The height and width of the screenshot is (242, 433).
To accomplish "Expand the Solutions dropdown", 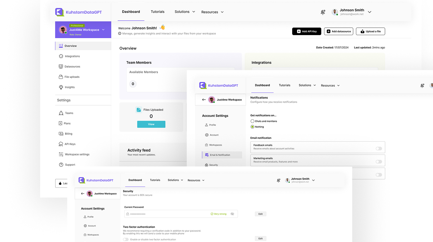I will (184, 11).
